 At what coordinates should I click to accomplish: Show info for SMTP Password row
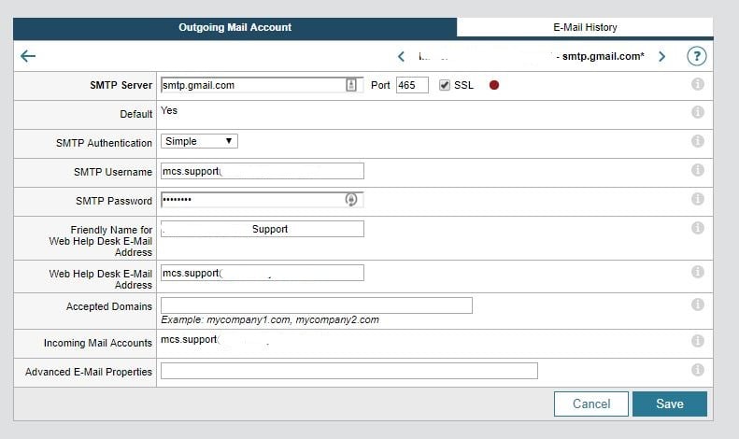[x=698, y=199]
